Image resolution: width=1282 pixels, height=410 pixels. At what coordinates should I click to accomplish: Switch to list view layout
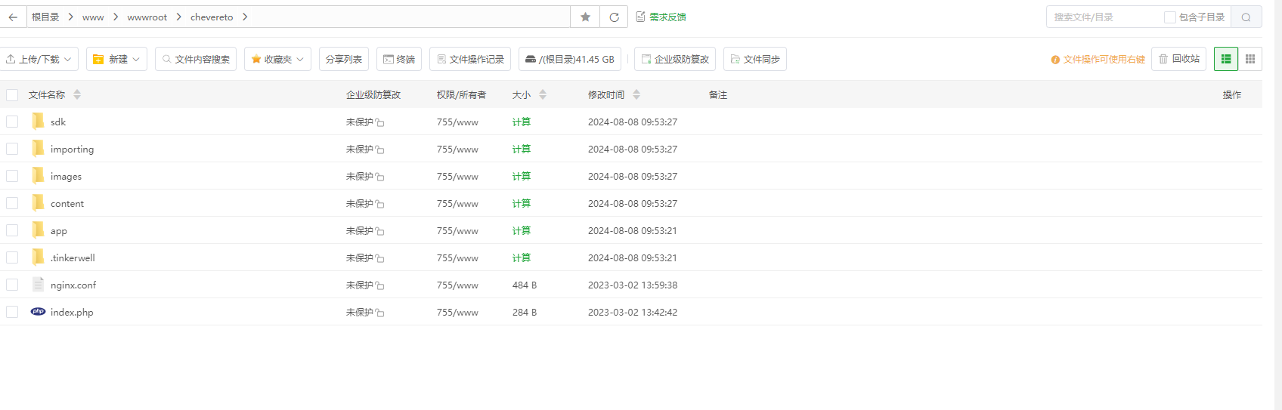(x=1225, y=59)
